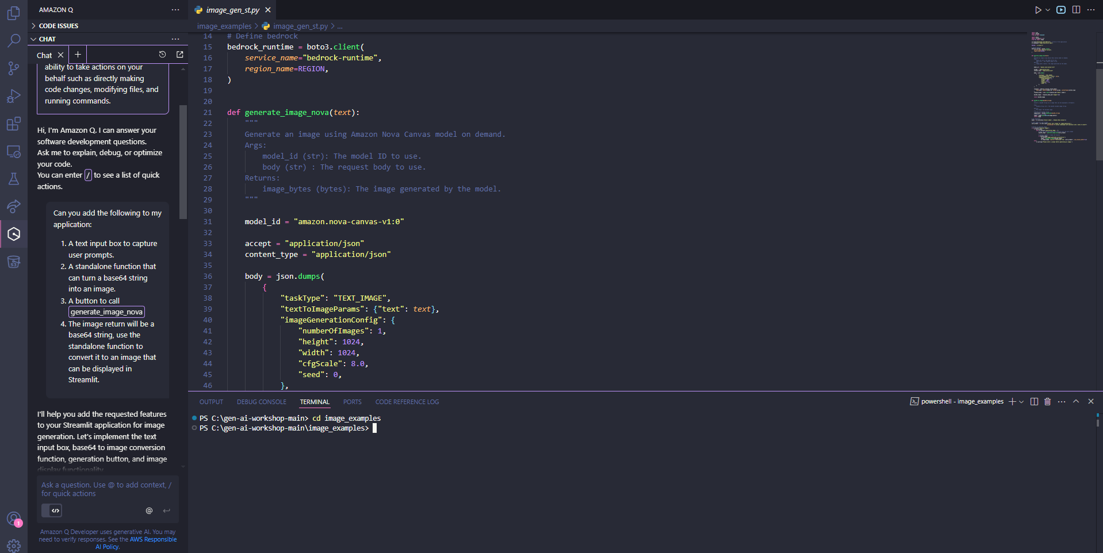Screen dimensions: 1103x553
Task: View Amazon Q chat history
Action: click(x=162, y=54)
